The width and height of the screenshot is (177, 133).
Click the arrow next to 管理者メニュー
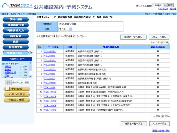(31, 53)
